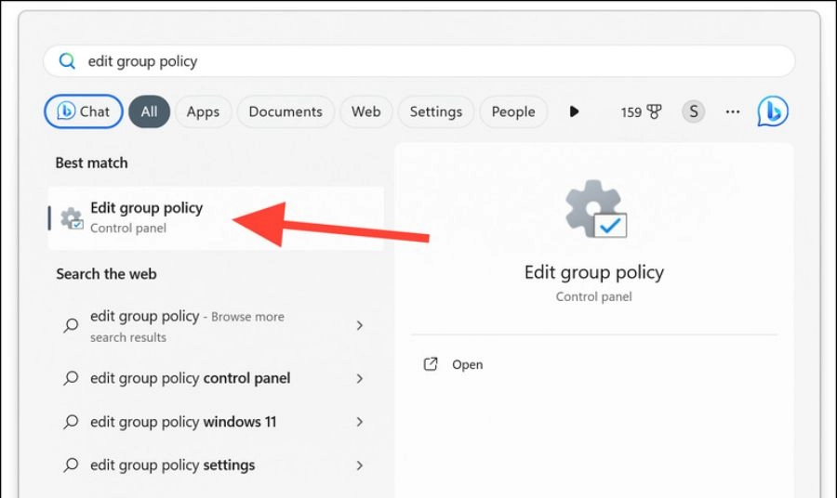Expand chevron for edit group policy windows 11

[360, 422]
